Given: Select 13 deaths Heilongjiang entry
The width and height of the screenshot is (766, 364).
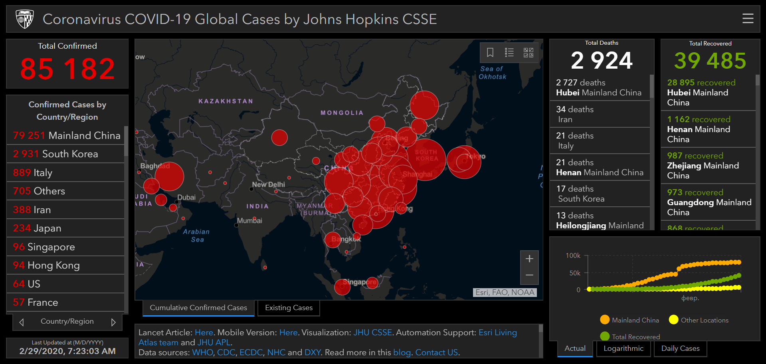Looking at the screenshot, I should point(600,219).
